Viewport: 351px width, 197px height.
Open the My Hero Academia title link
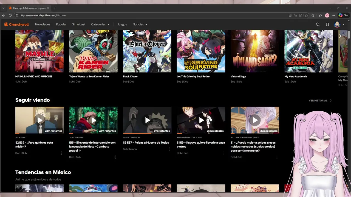point(296,76)
